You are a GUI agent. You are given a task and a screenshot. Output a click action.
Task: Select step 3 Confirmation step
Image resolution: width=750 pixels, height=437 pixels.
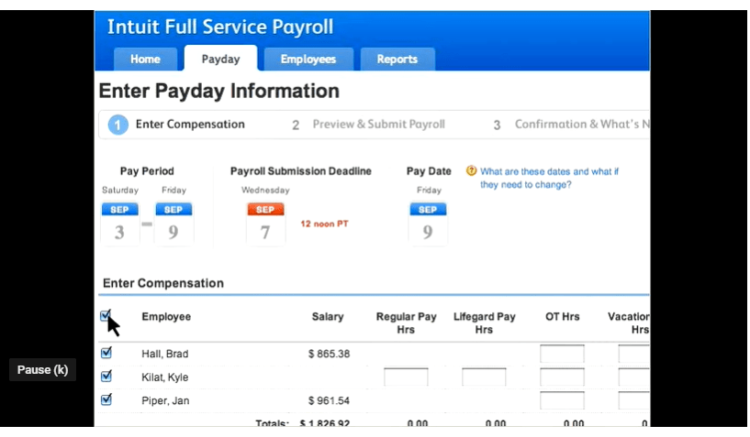click(571, 125)
